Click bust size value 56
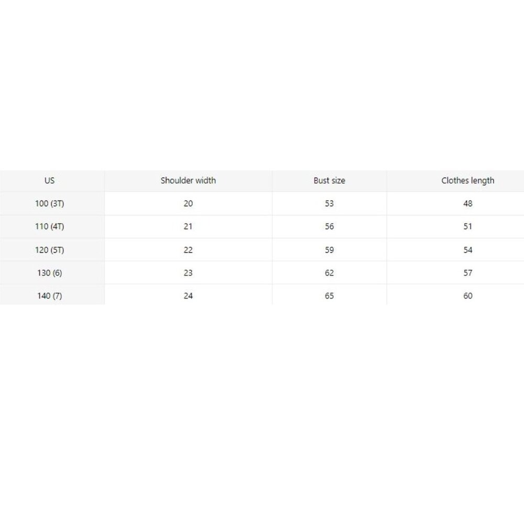Screen dimensions: 524x524 point(329,226)
